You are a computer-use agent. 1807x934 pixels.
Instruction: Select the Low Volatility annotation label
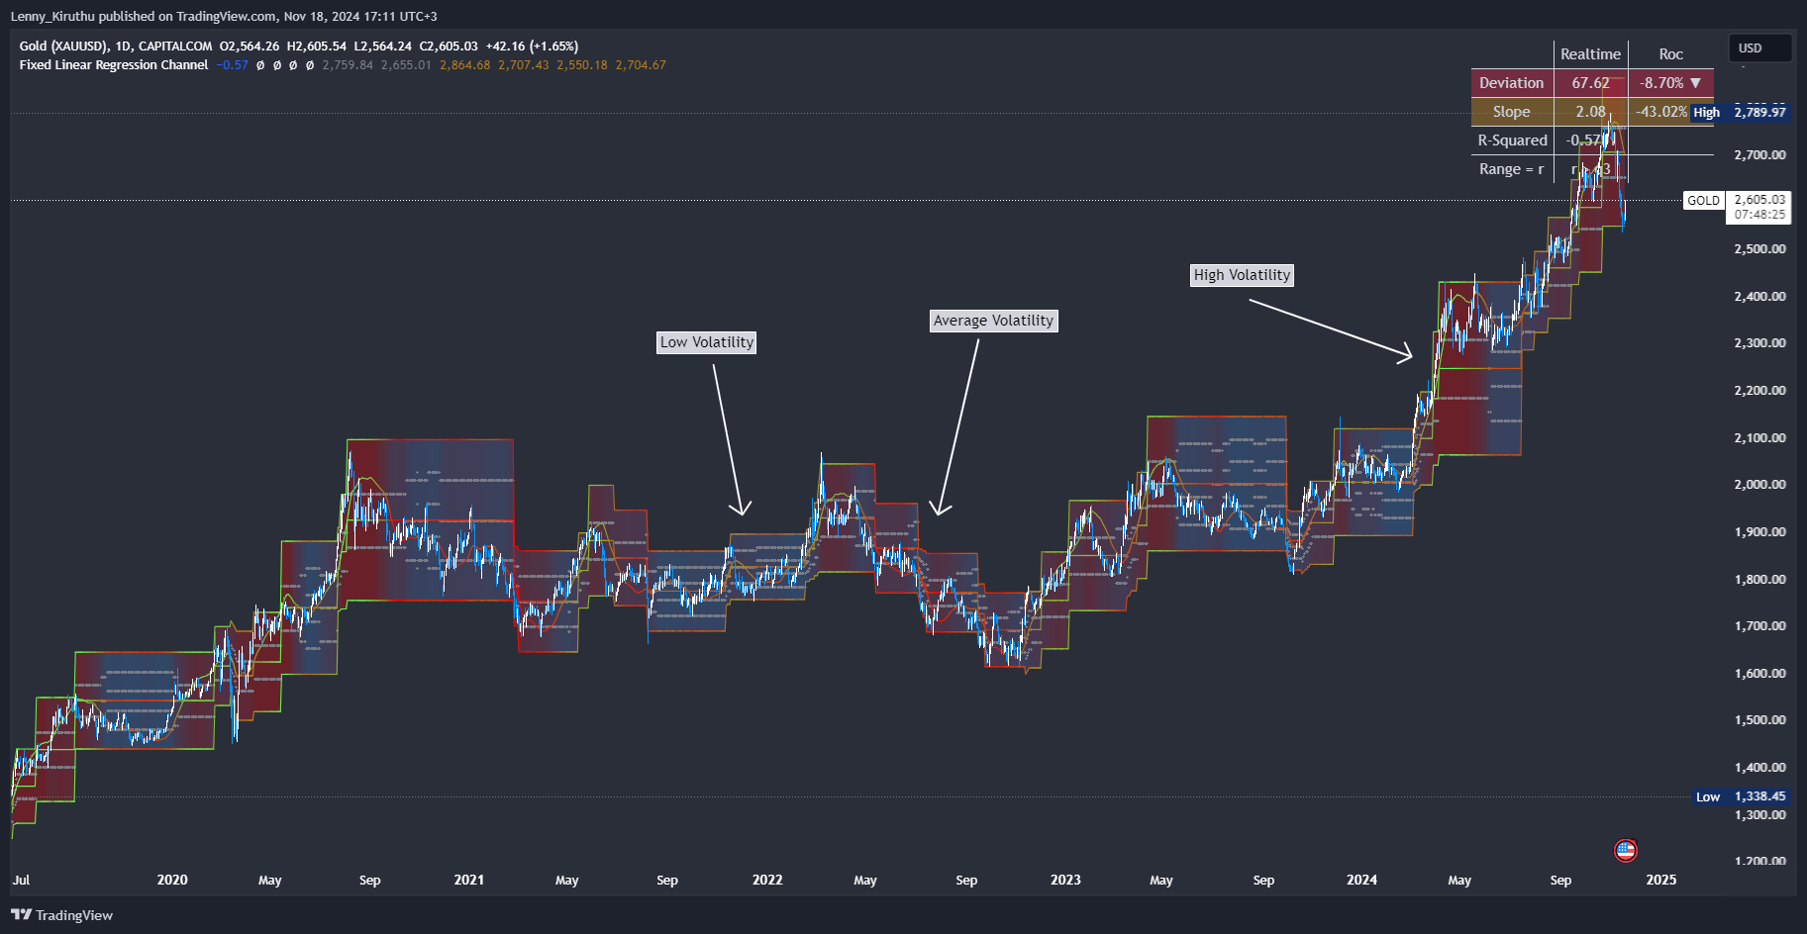click(707, 342)
